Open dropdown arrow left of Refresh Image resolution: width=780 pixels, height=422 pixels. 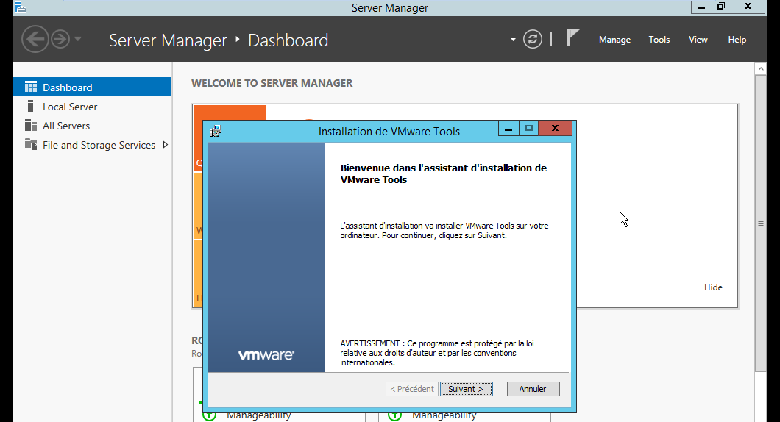coord(513,40)
